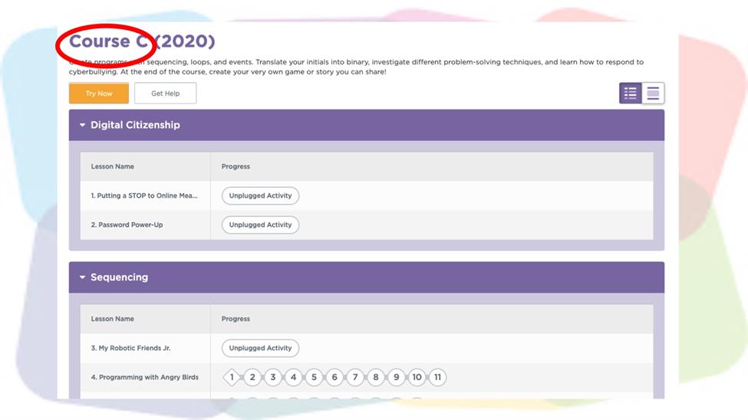The width and height of the screenshot is (748, 420).
Task: Switch to detailed view icon
Action: pyautogui.click(x=653, y=93)
